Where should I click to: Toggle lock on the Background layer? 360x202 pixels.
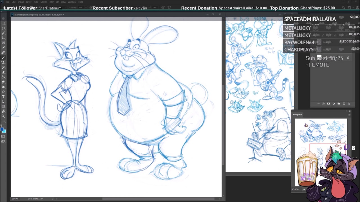348,58
